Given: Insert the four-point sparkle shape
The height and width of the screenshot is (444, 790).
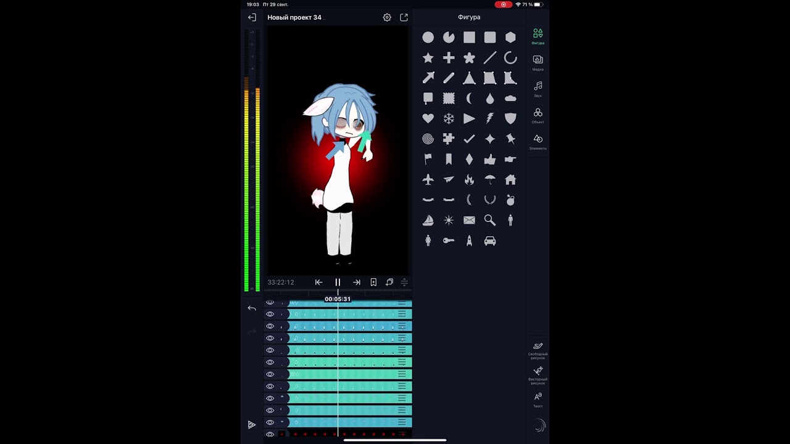Looking at the screenshot, I should pos(490,139).
